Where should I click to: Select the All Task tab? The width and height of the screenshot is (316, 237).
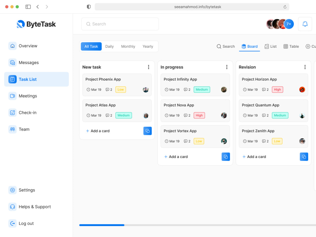click(91, 46)
